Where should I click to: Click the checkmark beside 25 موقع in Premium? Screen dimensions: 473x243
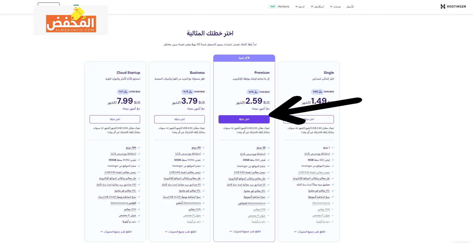coord(268,148)
